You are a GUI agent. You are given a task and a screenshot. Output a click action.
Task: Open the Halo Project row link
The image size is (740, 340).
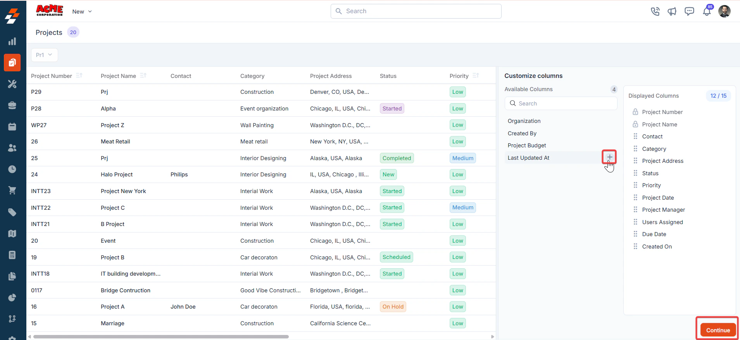117,174
